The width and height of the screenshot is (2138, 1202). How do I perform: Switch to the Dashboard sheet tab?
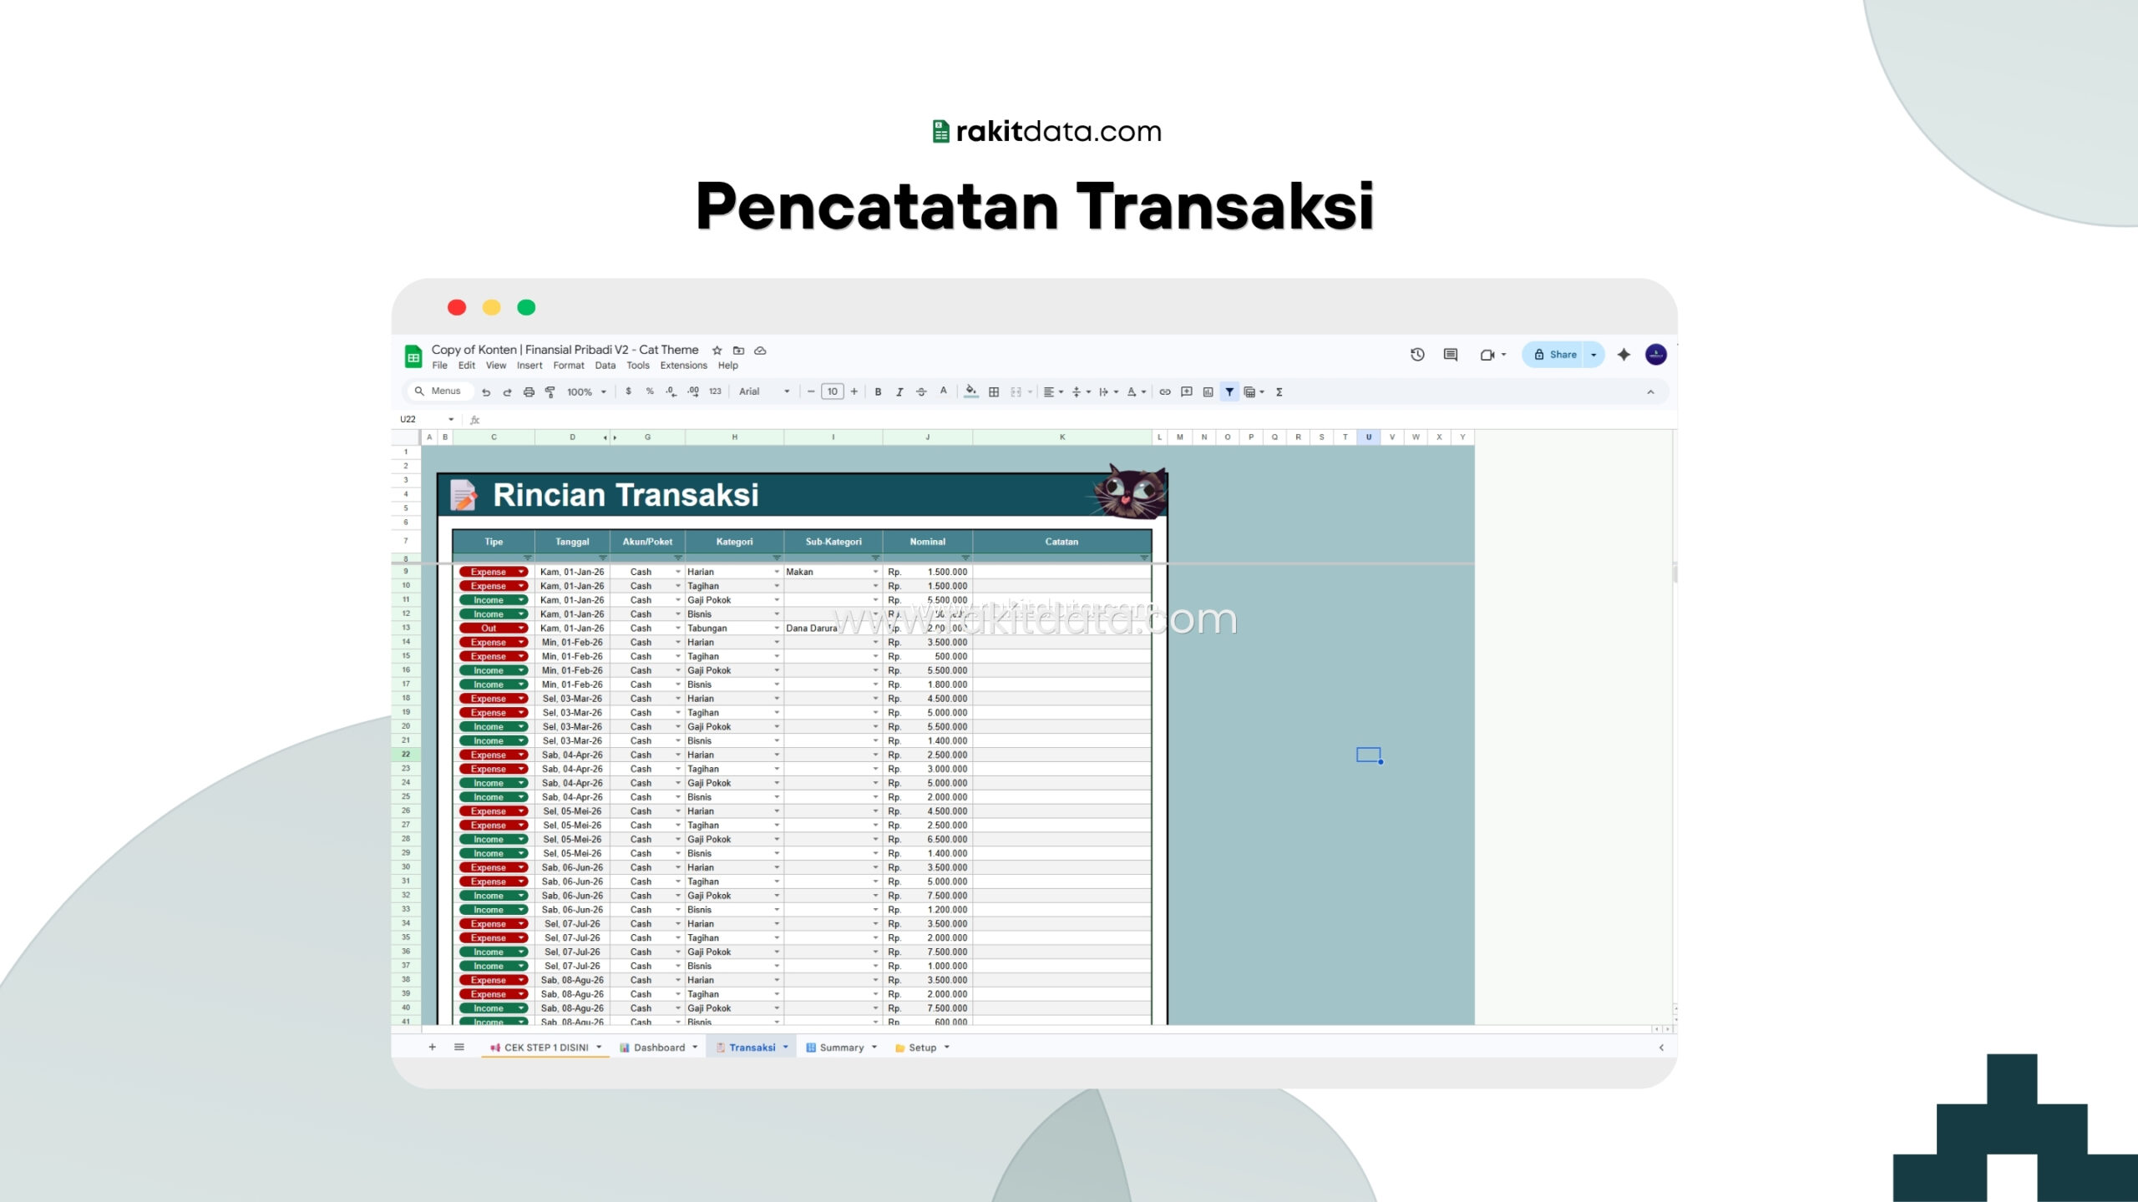[658, 1048]
